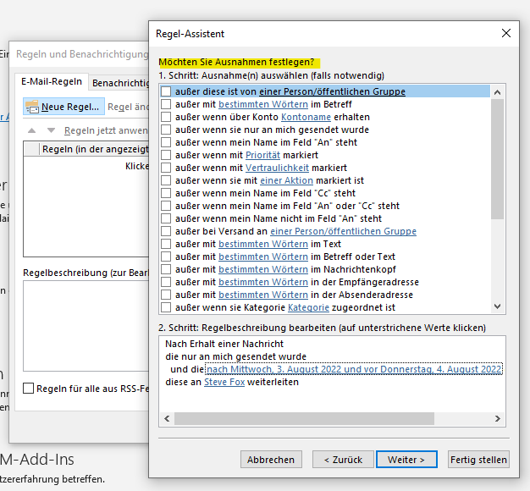Image resolution: width=530 pixels, height=491 pixels.
Task: Click rule description scroll-right arrow
Action: click(x=497, y=419)
